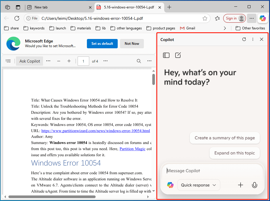
Task: Open the Favorites list icon
Action: click(217, 18)
